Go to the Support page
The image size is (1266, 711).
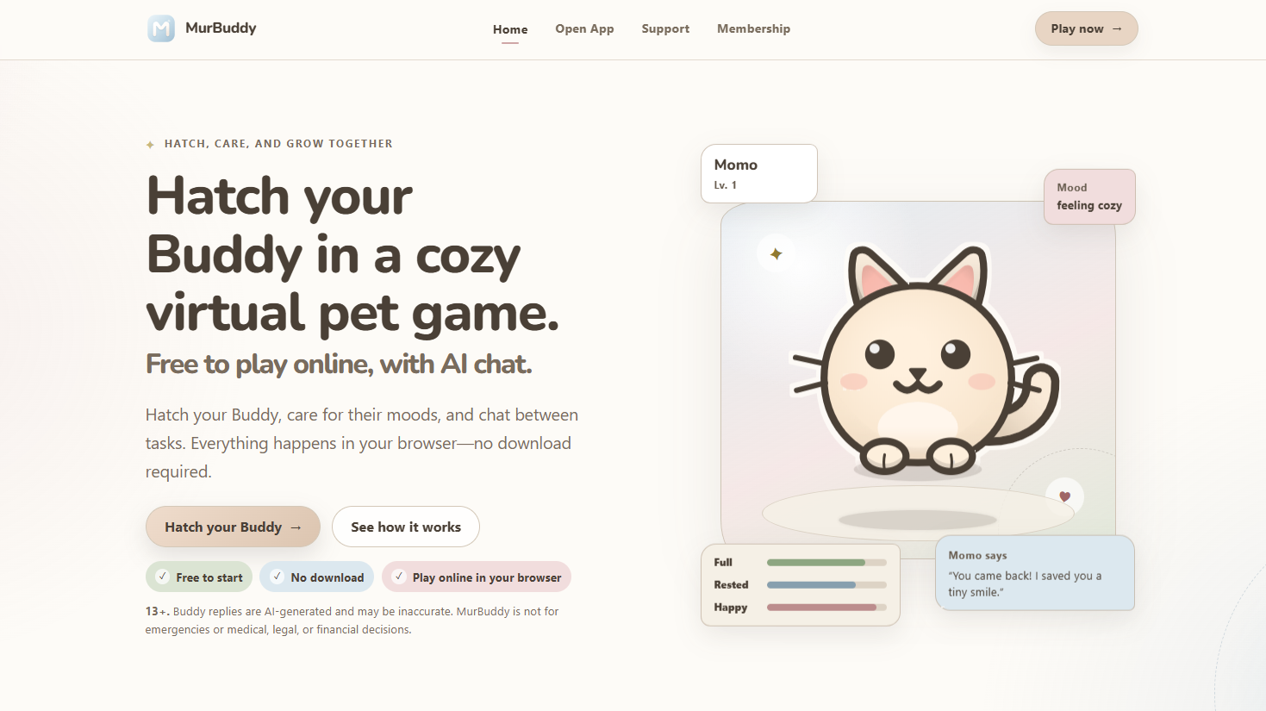point(665,28)
